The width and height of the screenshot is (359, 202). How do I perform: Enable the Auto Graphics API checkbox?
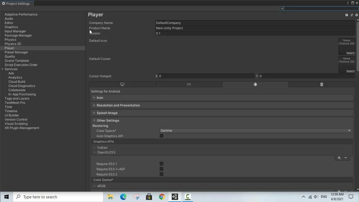coord(162,136)
